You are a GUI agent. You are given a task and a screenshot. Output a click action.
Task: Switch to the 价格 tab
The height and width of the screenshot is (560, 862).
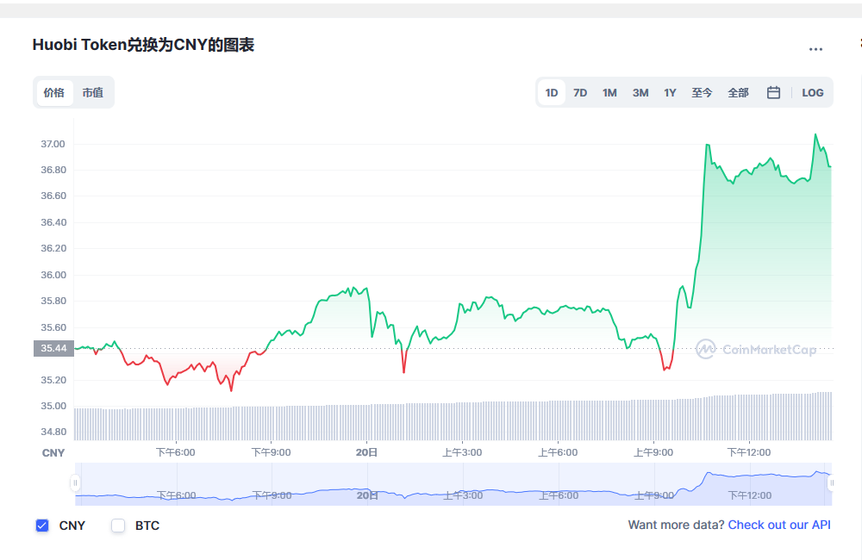click(54, 92)
